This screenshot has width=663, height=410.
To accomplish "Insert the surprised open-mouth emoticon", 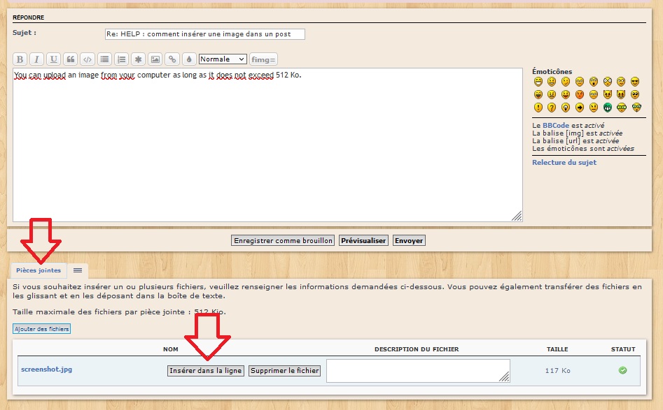I will click(x=594, y=82).
